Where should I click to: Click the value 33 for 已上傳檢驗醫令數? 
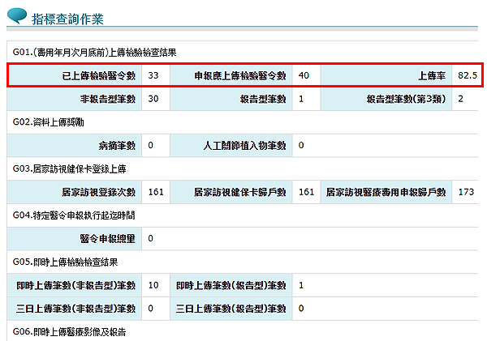[153, 75]
